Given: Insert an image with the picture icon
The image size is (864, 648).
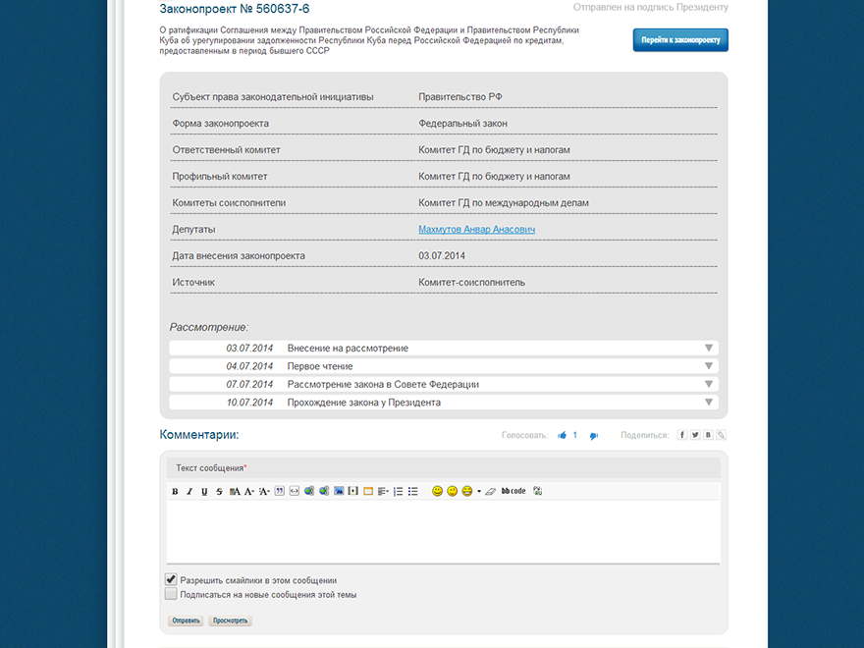Looking at the screenshot, I should click(x=339, y=491).
